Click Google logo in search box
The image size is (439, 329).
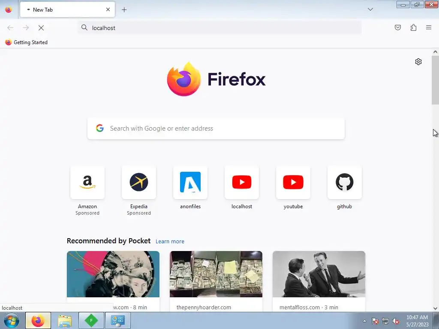point(99,128)
